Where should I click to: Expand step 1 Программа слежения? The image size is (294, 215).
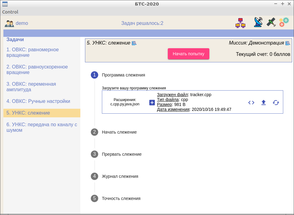click(x=118, y=75)
